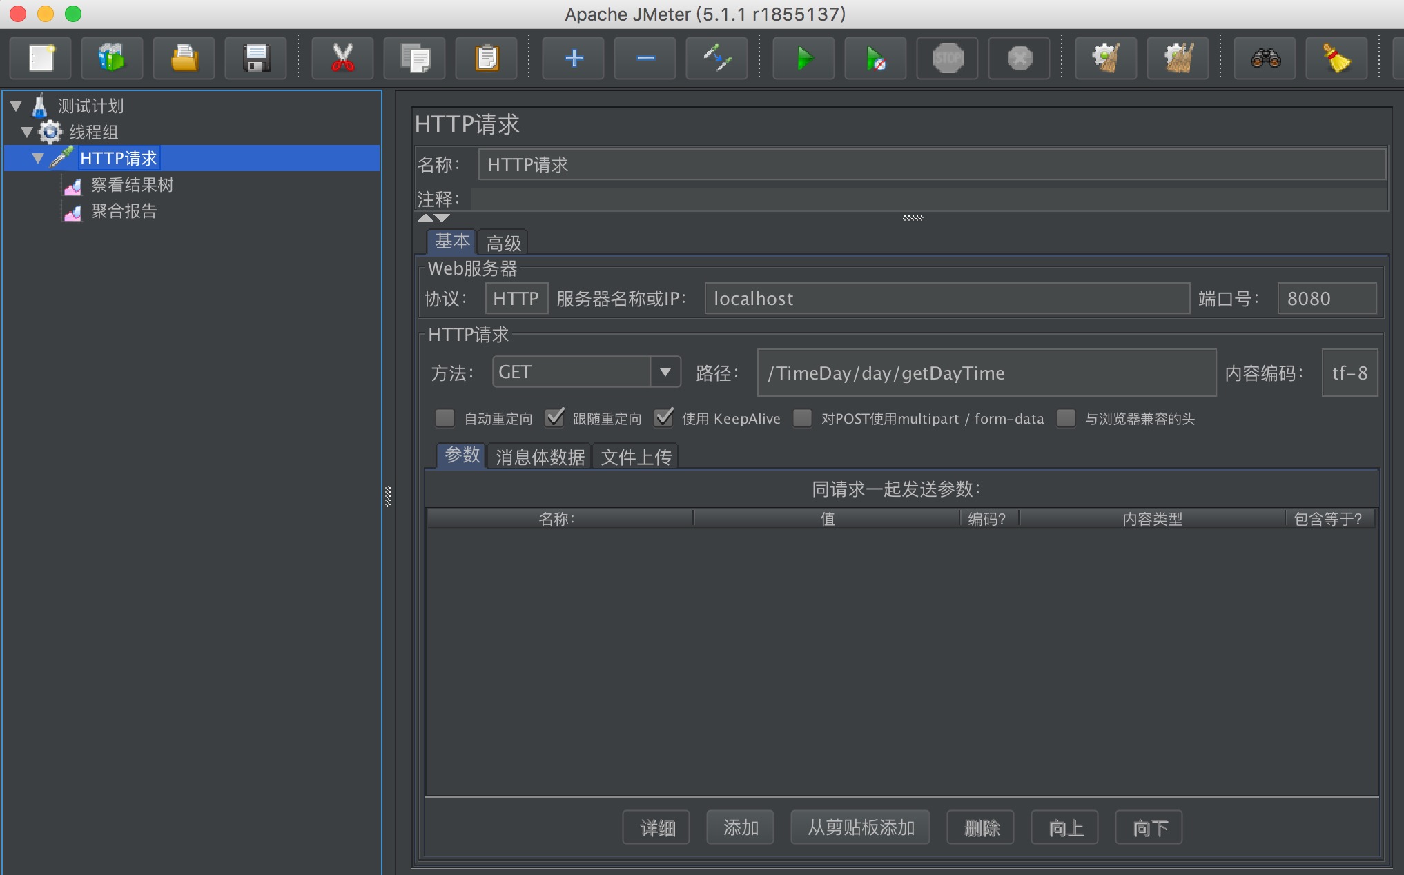Collapse the HTTP请求 tree node
The width and height of the screenshot is (1404, 875).
coord(38,158)
